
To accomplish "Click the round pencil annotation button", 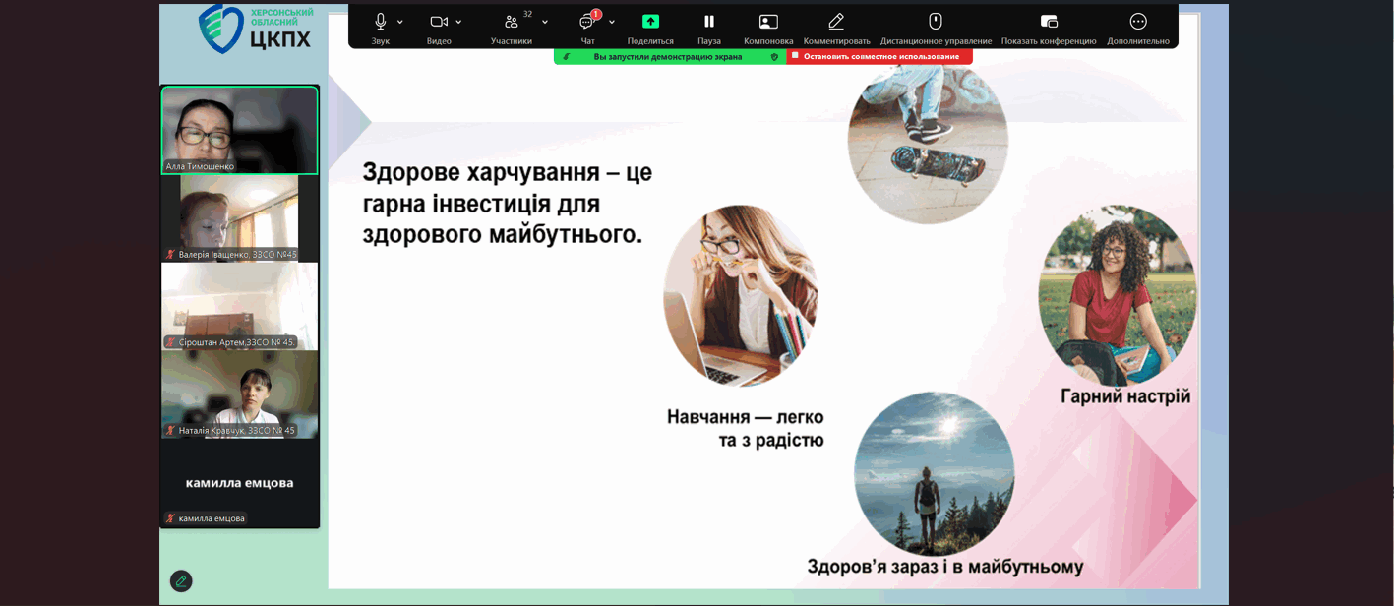I will coord(181,581).
